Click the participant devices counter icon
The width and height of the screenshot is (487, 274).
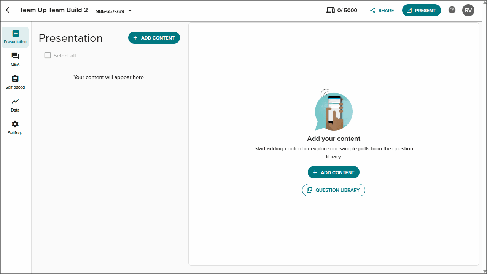coord(331,10)
